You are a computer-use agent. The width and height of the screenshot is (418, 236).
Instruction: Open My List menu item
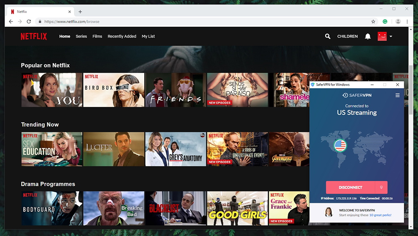[148, 36]
